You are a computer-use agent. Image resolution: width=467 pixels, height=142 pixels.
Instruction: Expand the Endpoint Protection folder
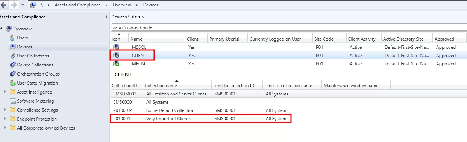[5, 119]
